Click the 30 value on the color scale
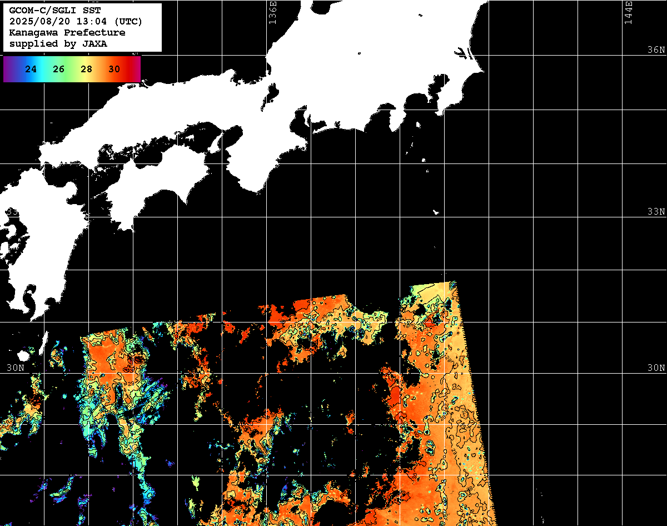Screen dimensions: 667x526 pos(115,70)
